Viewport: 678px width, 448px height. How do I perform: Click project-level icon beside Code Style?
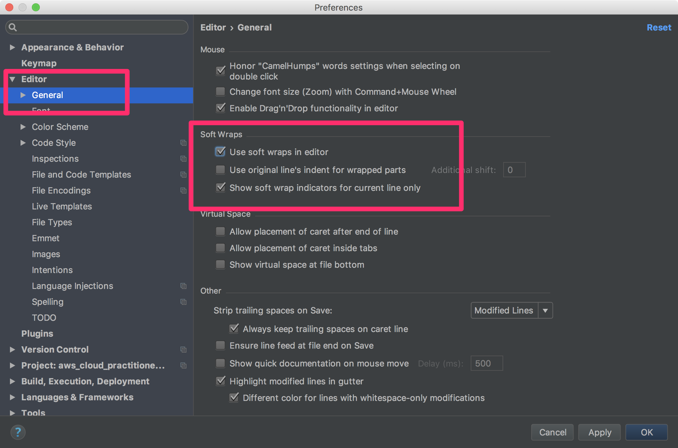coord(183,143)
